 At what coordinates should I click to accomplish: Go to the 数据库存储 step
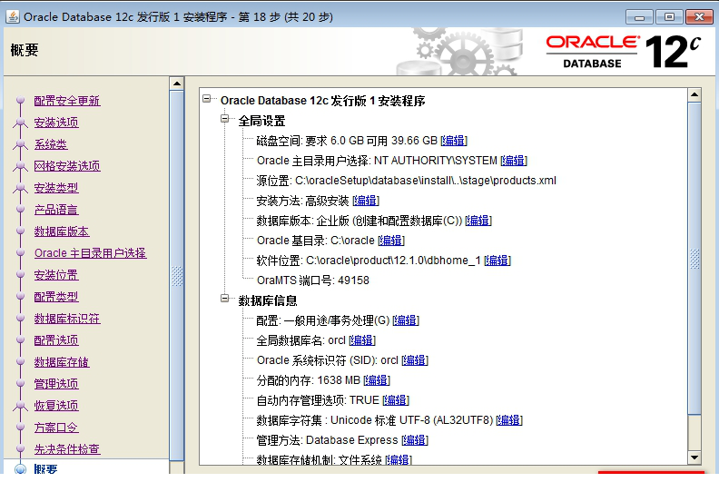pyautogui.click(x=62, y=362)
